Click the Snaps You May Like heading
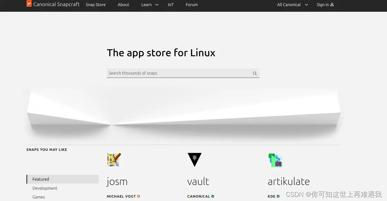The width and height of the screenshot is (387, 201). click(x=47, y=150)
